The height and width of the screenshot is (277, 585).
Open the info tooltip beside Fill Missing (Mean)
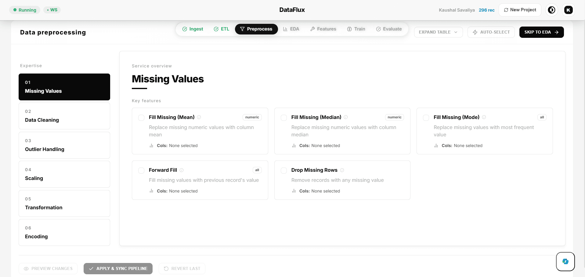coord(199,117)
